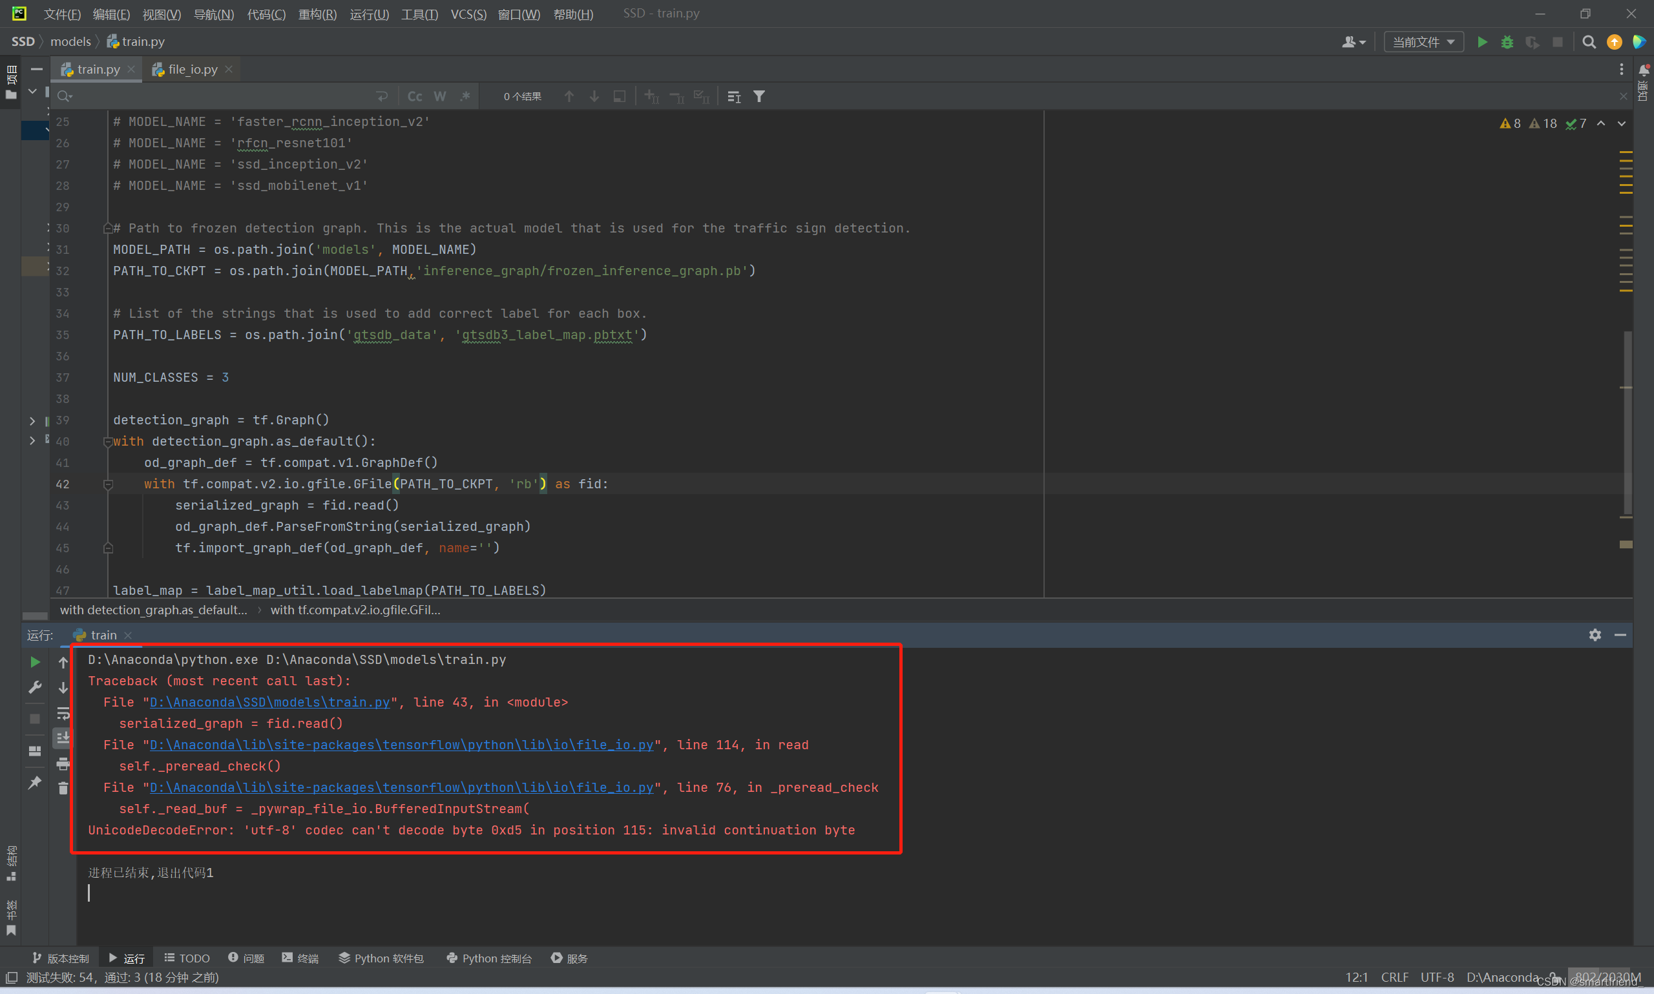Viewport: 1654px width, 994px height.
Task: Open the VCS(S) menu
Action: (x=468, y=14)
